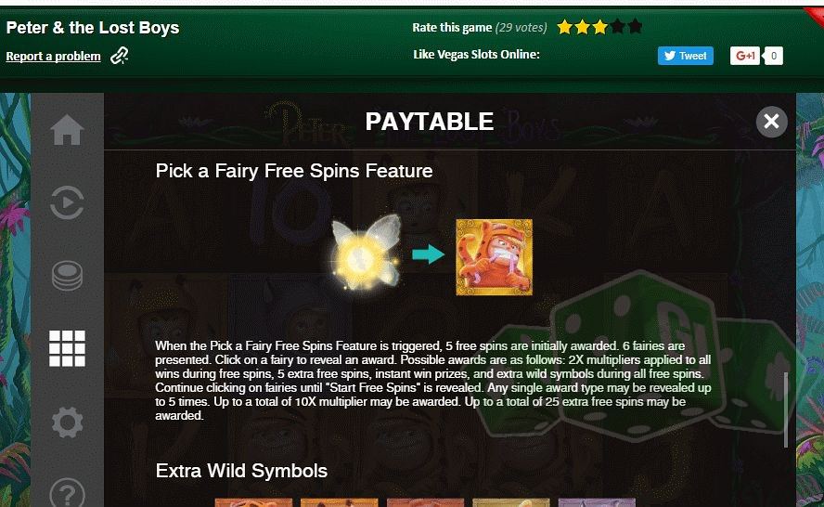The width and height of the screenshot is (824, 507).
Task: Click the glowing fairy image
Action: (366, 253)
